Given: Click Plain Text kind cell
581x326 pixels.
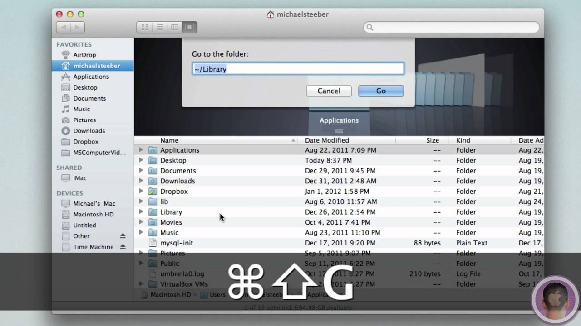Looking at the screenshot, I should point(472,243).
